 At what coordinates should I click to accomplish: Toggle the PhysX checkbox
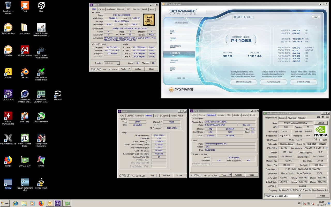pos(301,190)
